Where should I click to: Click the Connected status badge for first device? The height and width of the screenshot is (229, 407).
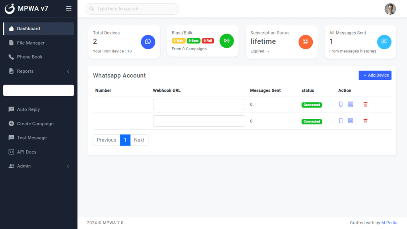click(312, 105)
